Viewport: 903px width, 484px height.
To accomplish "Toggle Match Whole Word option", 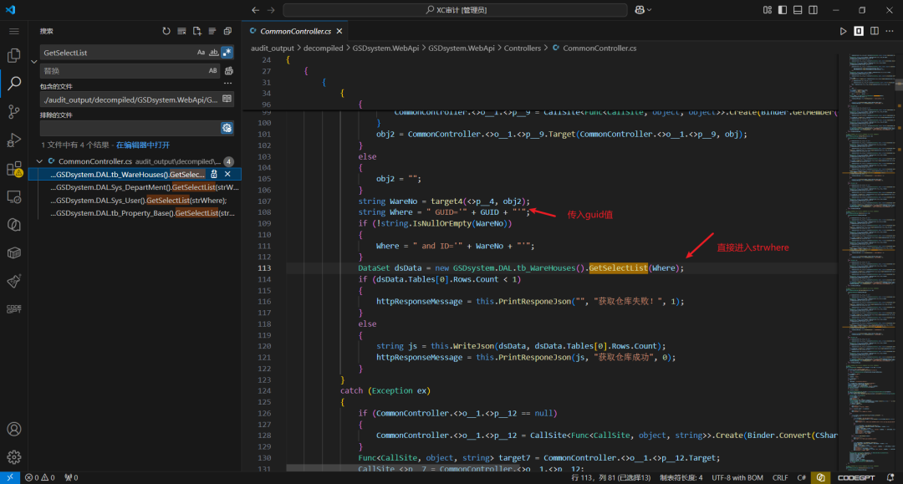I will click(x=214, y=53).
